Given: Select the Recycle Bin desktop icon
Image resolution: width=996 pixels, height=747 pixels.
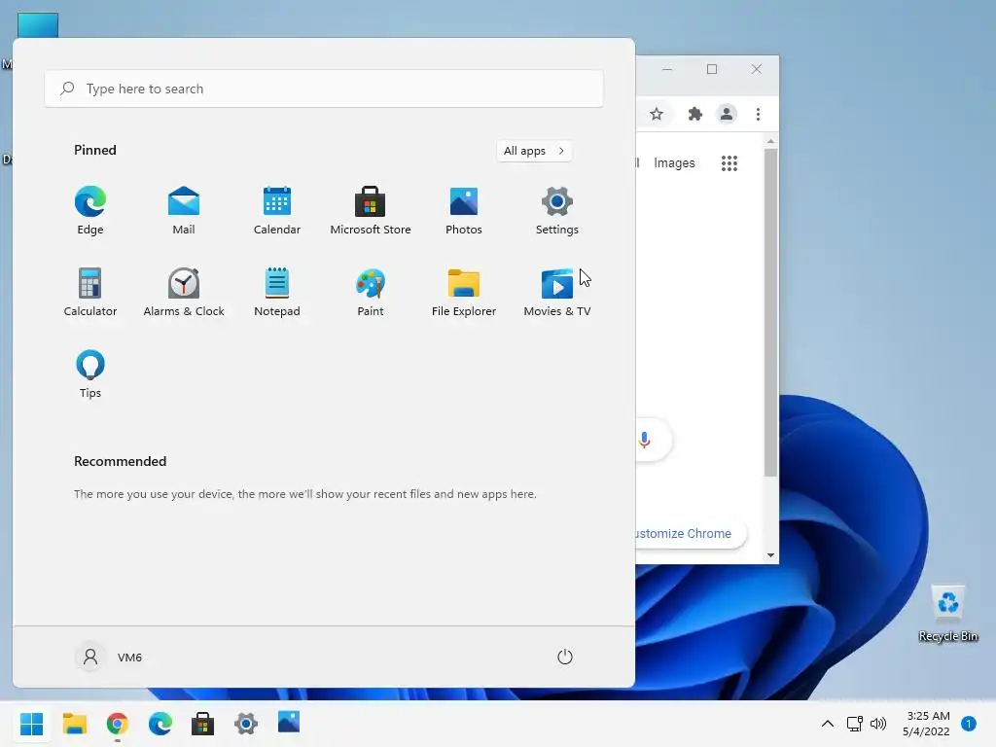Looking at the screenshot, I should [947, 614].
